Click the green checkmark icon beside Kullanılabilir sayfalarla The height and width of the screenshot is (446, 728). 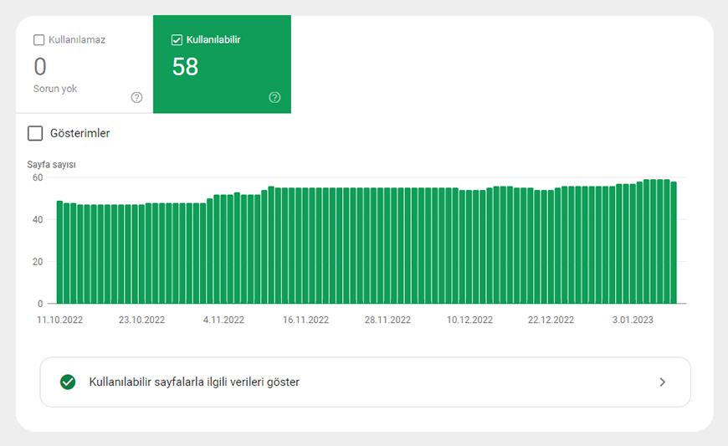[68, 382]
